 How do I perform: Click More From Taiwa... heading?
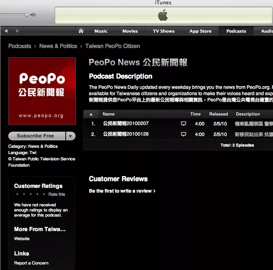coord(40,229)
